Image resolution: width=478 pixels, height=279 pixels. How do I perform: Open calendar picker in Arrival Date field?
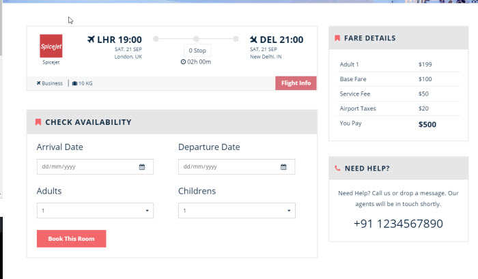[142, 166]
